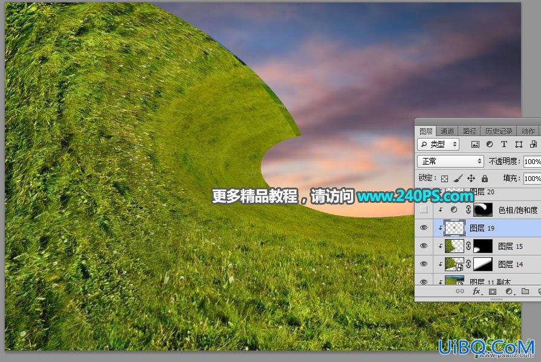541x362 pixels.
Task: Click the 填充 label
Action: point(511,178)
